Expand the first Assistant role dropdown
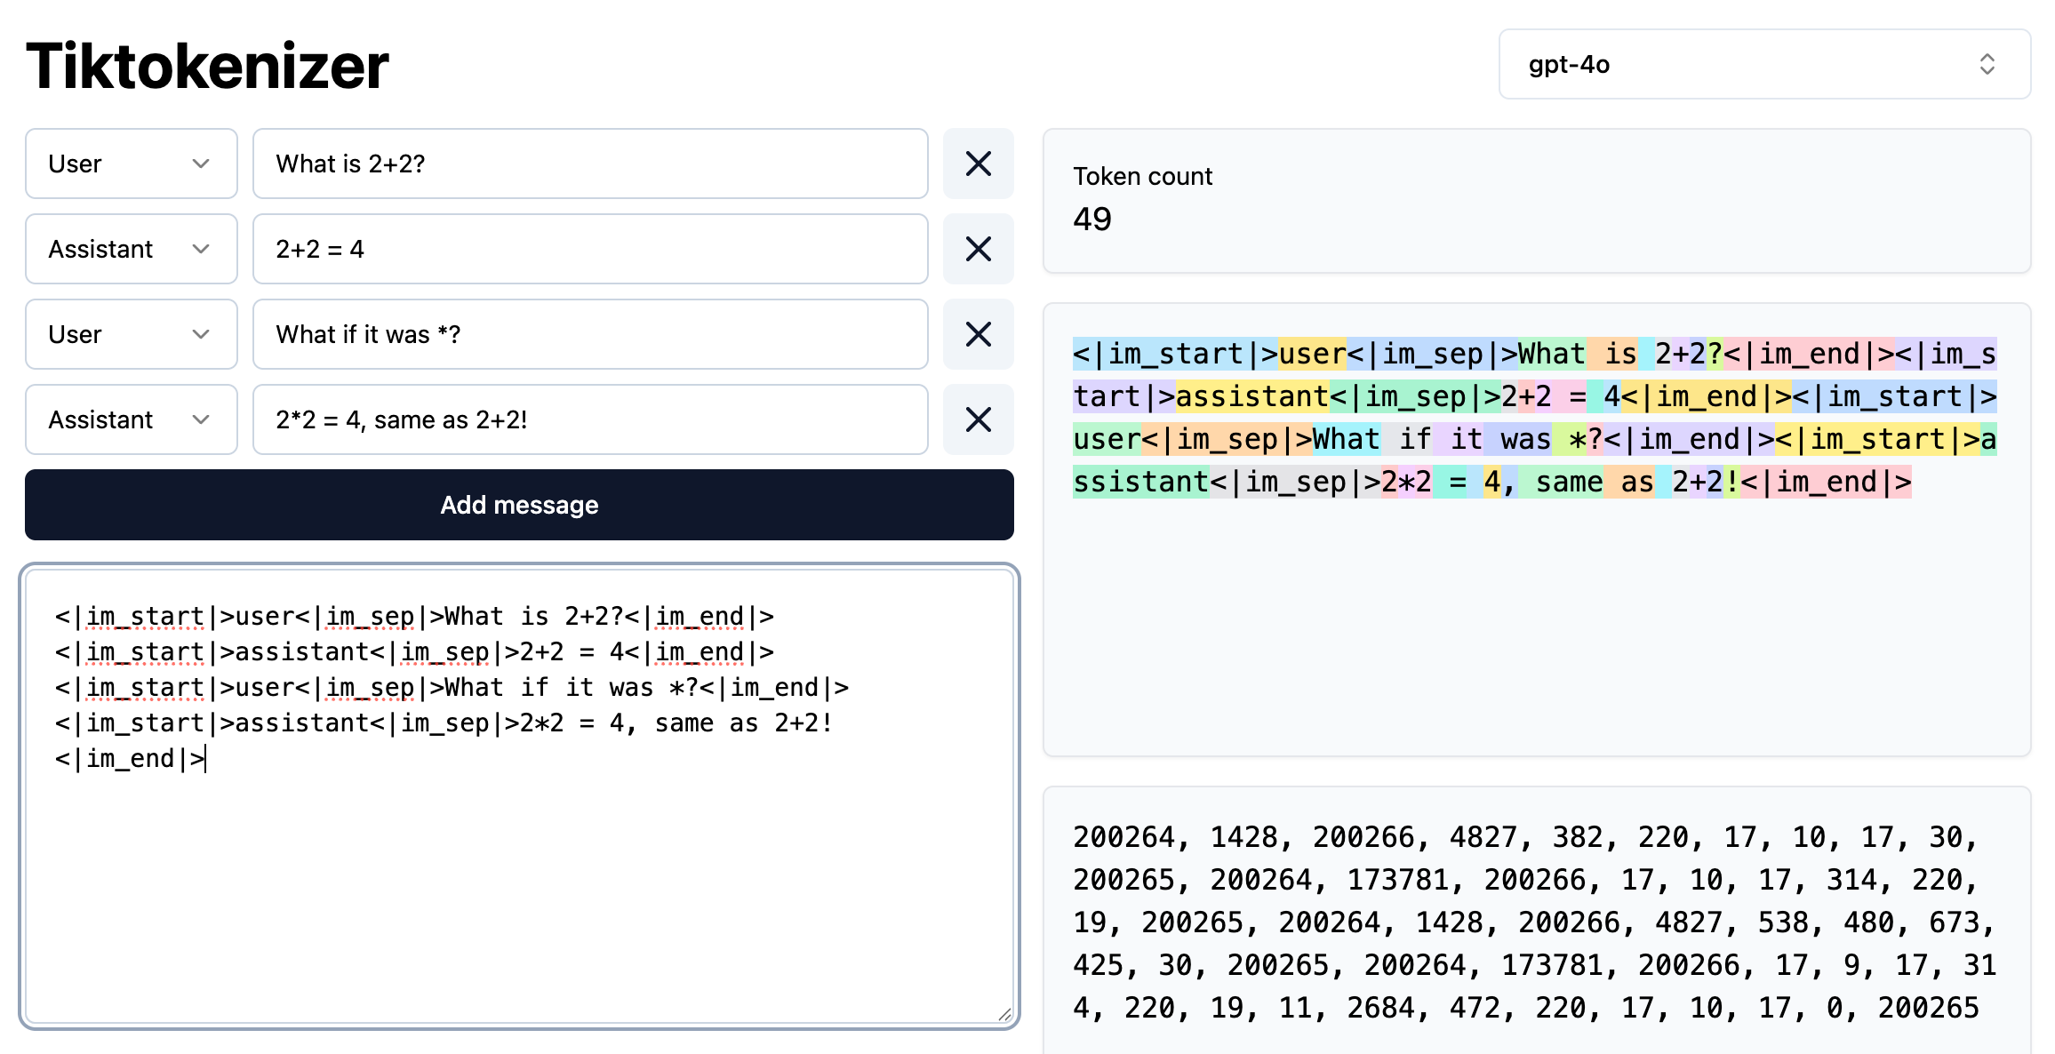2055x1054 pixels. coord(131,249)
